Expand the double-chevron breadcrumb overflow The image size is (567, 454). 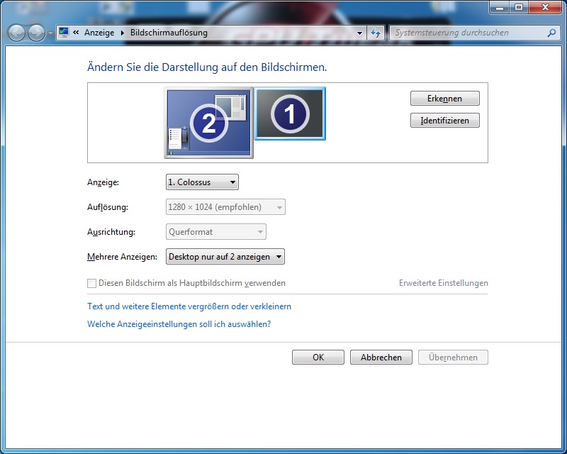tap(76, 33)
